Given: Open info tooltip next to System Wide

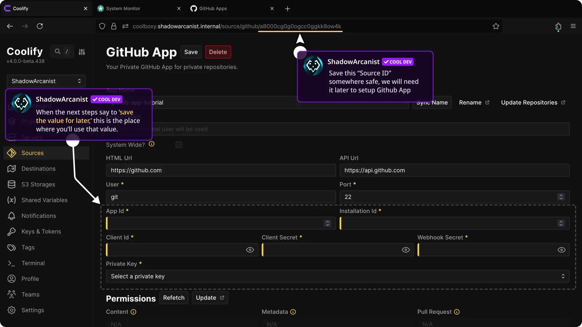Looking at the screenshot, I should [x=152, y=144].
